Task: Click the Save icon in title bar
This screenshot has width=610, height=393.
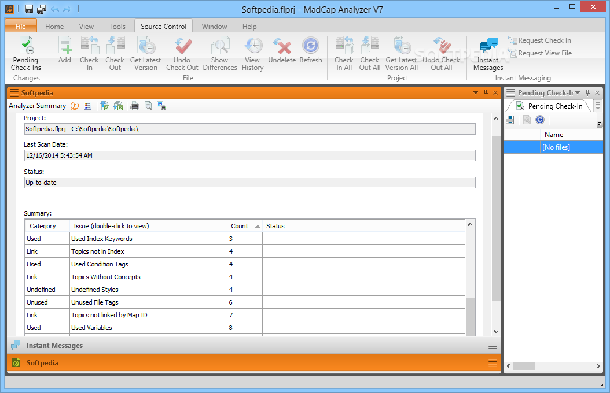Action: [x=29, y=9]
